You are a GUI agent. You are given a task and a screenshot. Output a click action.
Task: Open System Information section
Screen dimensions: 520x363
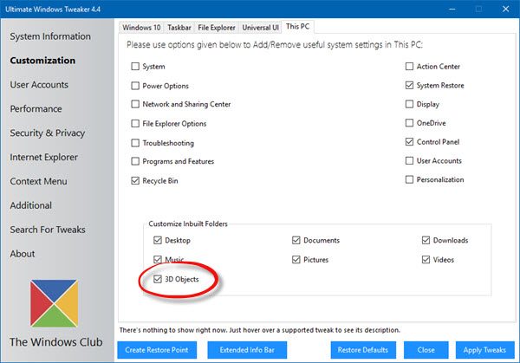[x=50, y=36]
